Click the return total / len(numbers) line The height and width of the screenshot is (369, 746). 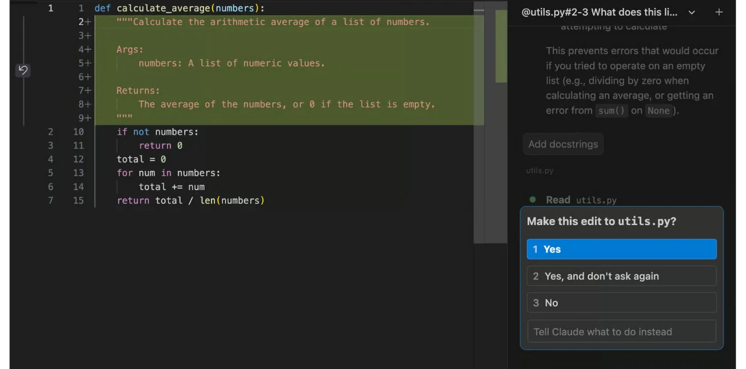click(191, 201)
